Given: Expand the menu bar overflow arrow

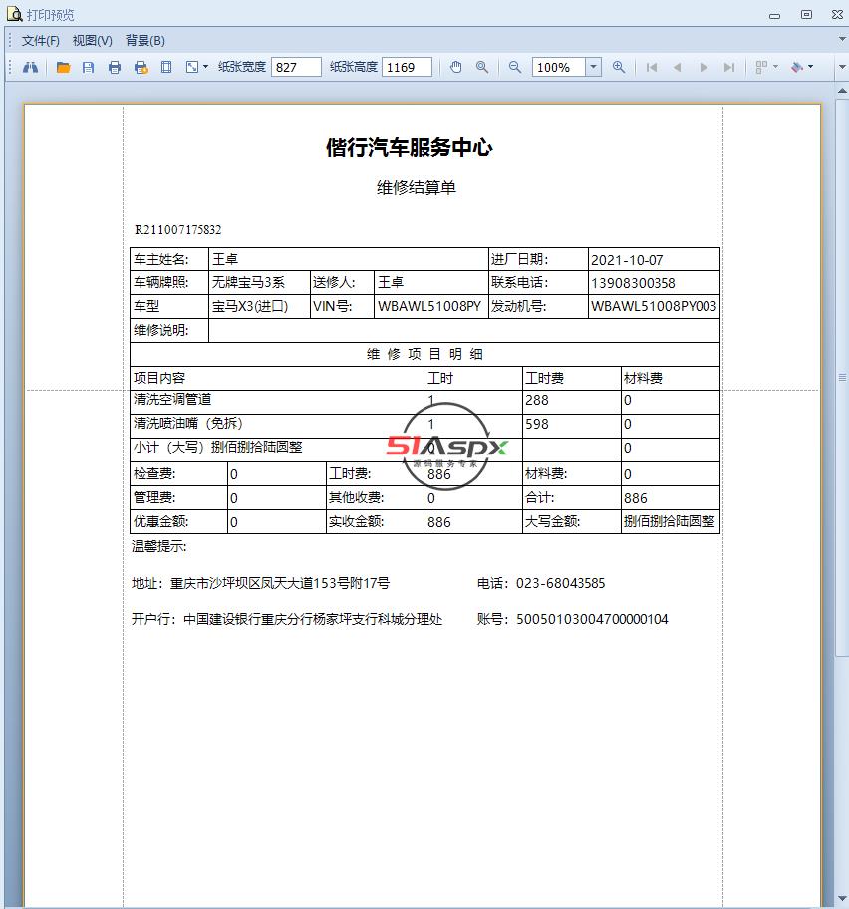Looking at the screenshot, I should [842, 40].
